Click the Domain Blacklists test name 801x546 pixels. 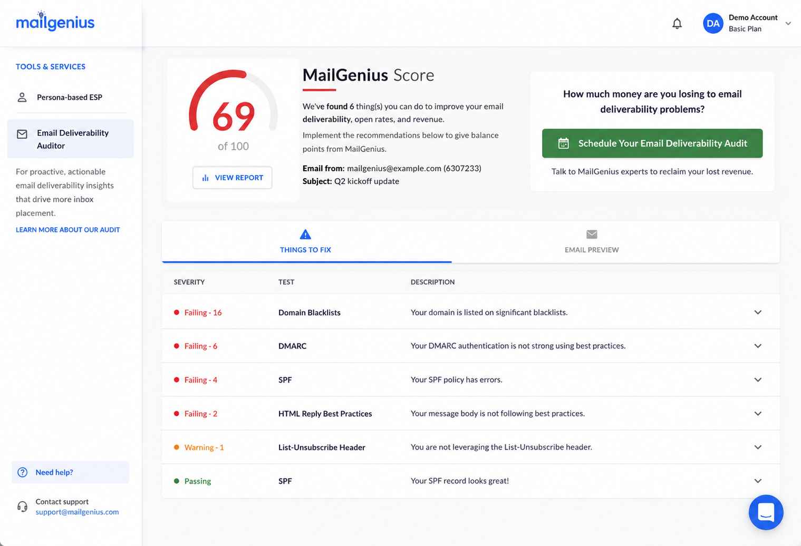pyautogui.click(x=310, y=313)
